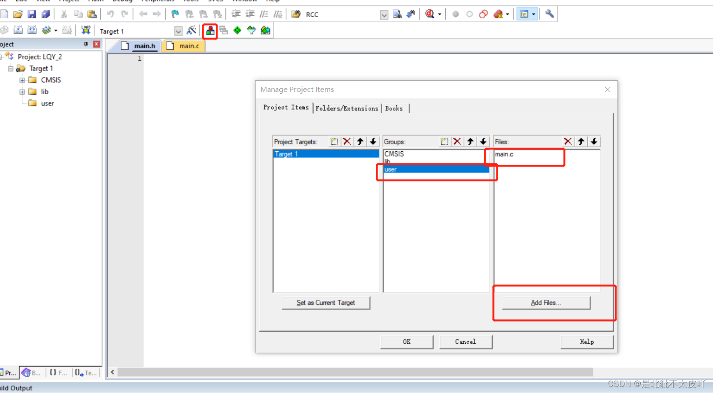Move project target up
Viewport: 713px width, 393px height.
pos(360,142)
